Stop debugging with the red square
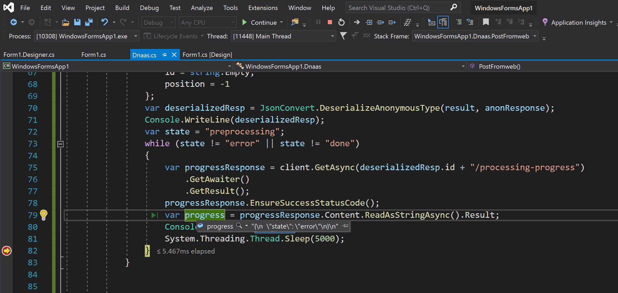This screenshot has width=618, height=293. coord(330,22)
